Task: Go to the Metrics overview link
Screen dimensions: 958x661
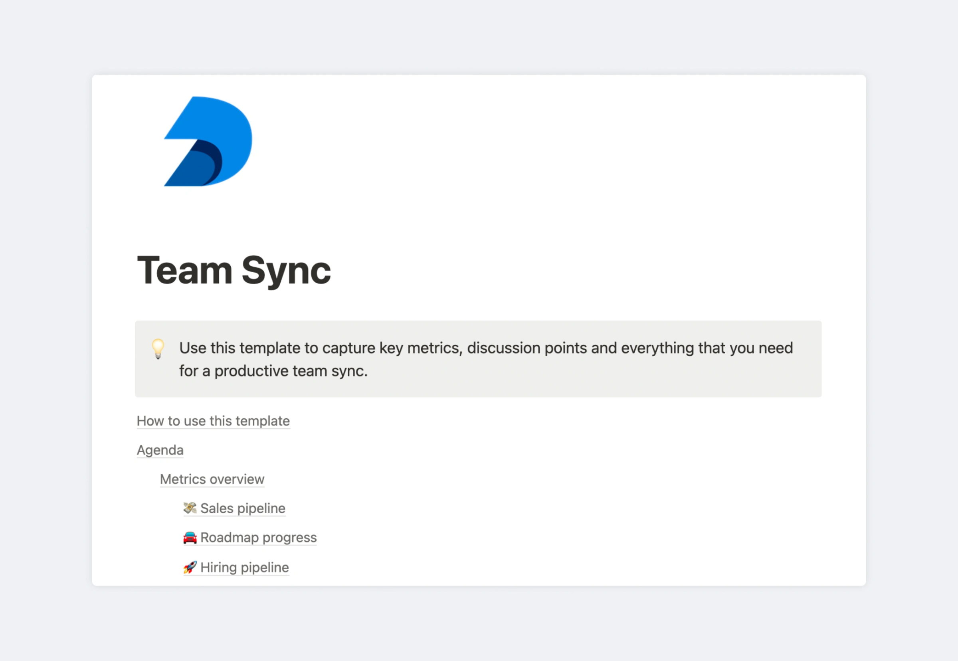Action: [x=212, y=479]
